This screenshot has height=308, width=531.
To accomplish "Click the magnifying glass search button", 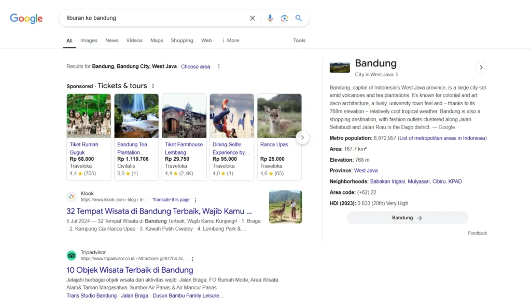I will [298, 18].
